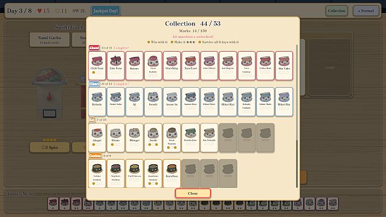Click the Collection dialog scrollbar
386x217 pixels.
[296, 164]
